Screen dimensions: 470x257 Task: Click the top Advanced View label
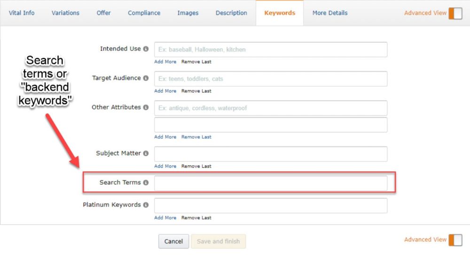tap(425, 13)
